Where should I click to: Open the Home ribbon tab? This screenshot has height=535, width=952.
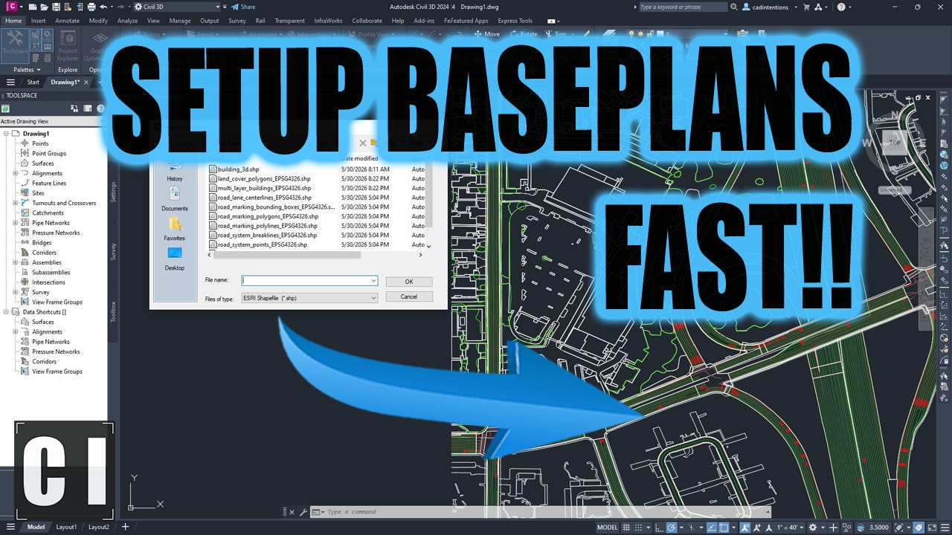(14, 21)
